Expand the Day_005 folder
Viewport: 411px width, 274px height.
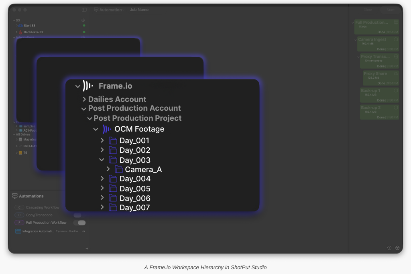[x=102, y=188]
